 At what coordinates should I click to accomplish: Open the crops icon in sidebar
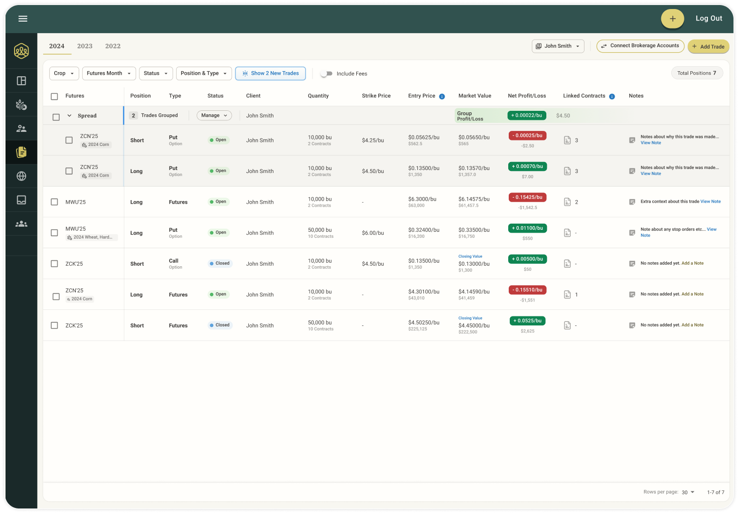pyautogui.click(x=22, y=105)
